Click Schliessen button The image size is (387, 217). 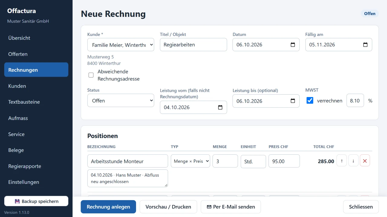361,207
